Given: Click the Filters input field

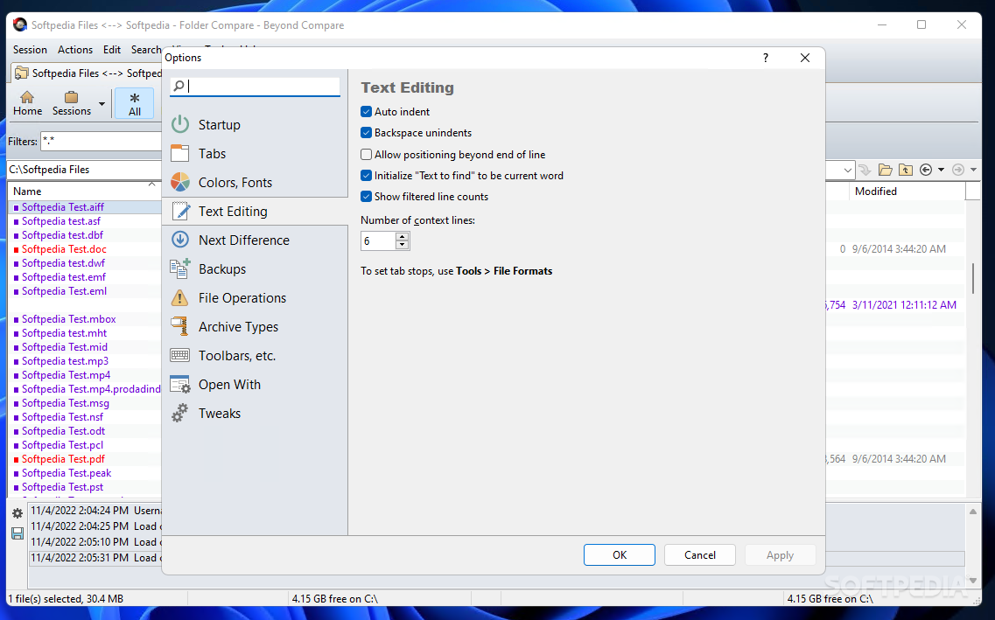Looking at the screenshot, I should [x=102, y=142].
